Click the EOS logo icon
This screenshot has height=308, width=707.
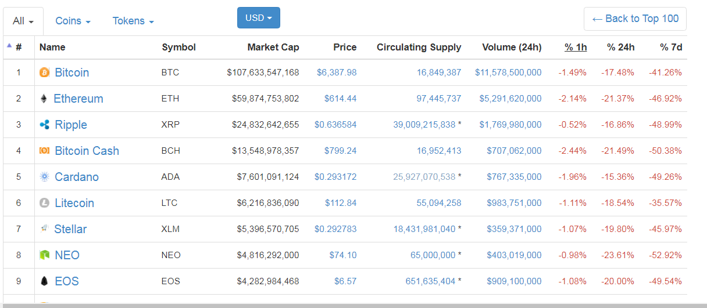(44, 281)
